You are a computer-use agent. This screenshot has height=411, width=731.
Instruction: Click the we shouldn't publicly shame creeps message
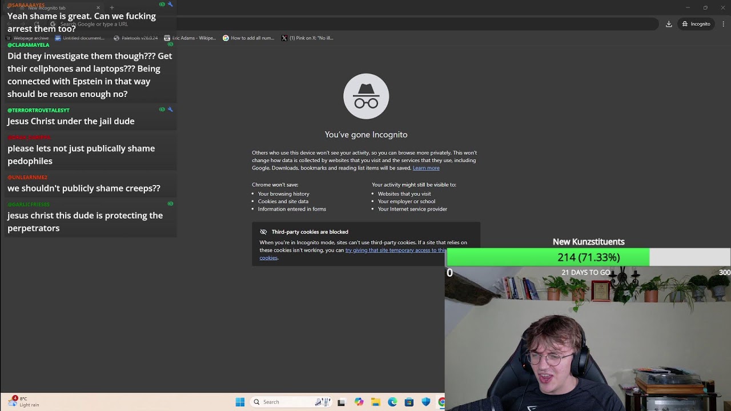(84, 188)
